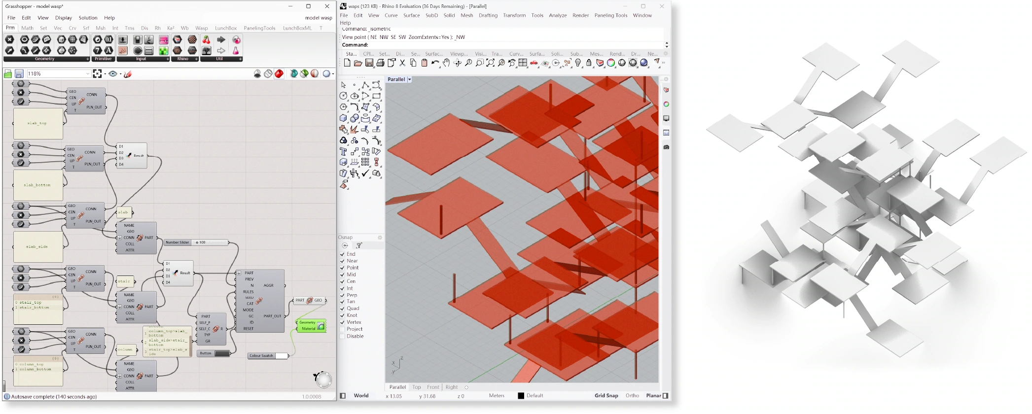Save the Grasshopper document with floppy icon
1032x414 pixels.
(19, 74)
